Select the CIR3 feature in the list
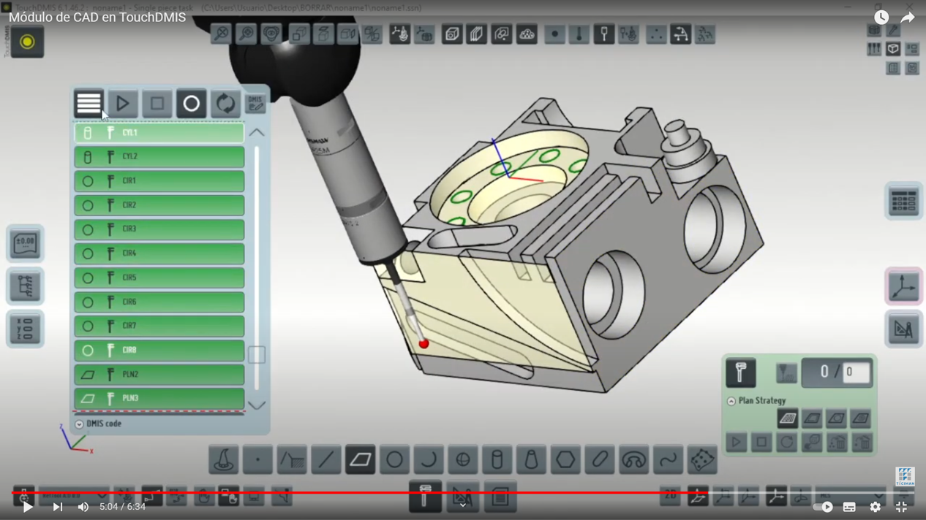926x520 pixels. tap(159, 229)
